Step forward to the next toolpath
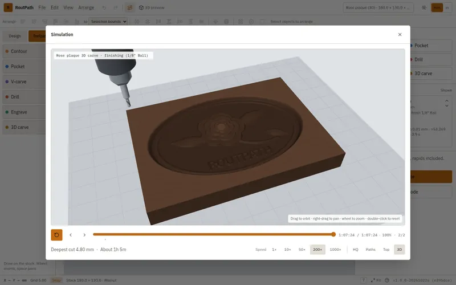Screen dimensions: 456x285 click(84, 235)
